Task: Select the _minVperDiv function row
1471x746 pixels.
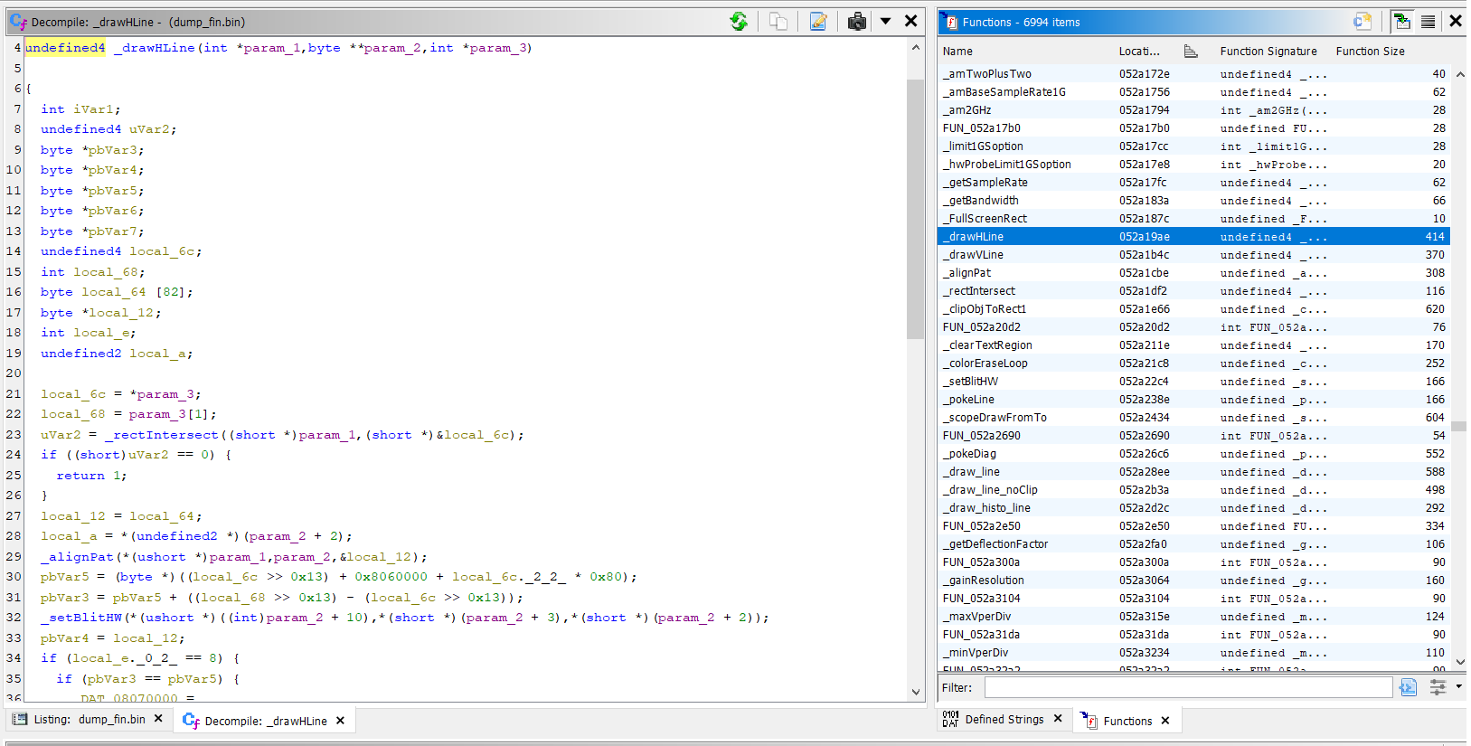Action: pyautogui.click(x=1193, y=653)
